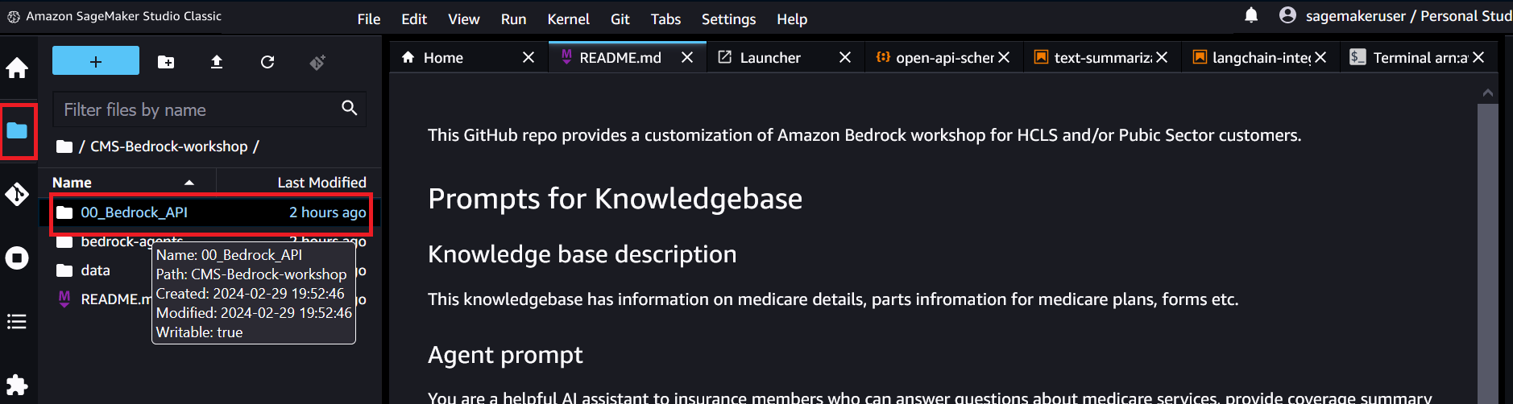Close the Terminal tab
This screenshot has width=1513, height=404.
(1478, 57)
